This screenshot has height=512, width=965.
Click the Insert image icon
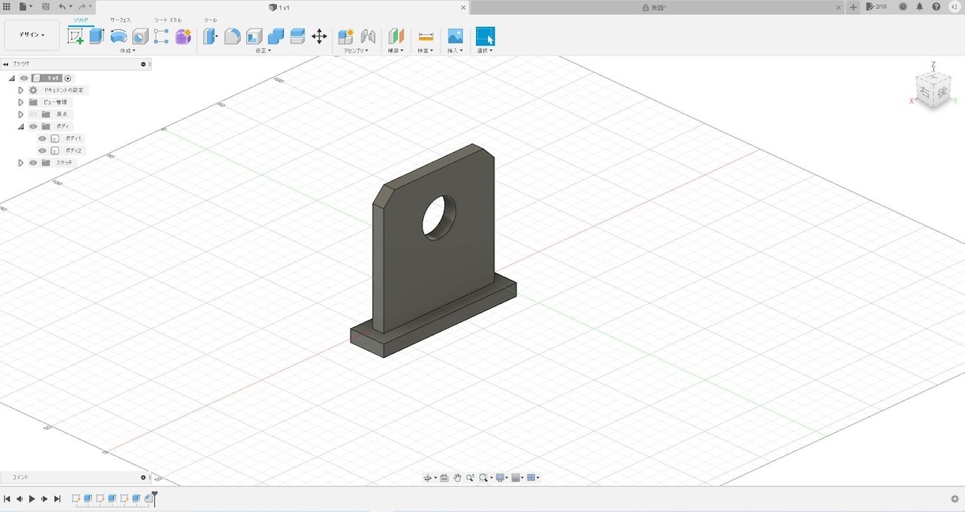coord(455,36)
